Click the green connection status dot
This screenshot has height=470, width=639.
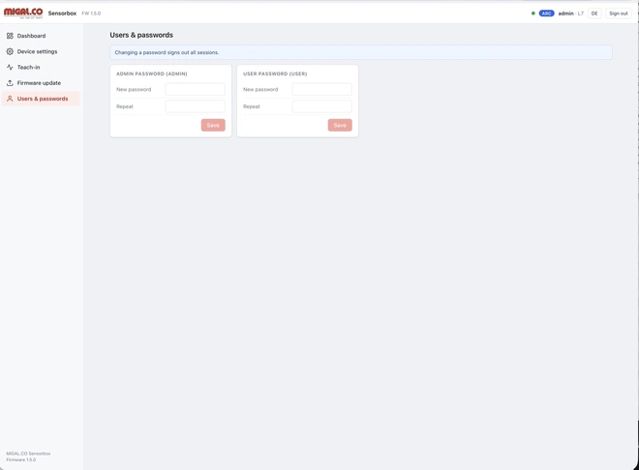click(x=533, y=14)
